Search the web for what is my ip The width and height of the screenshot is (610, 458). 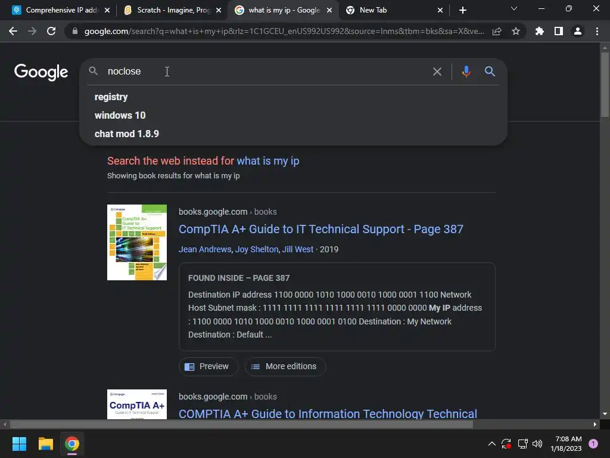click(267, 161)
